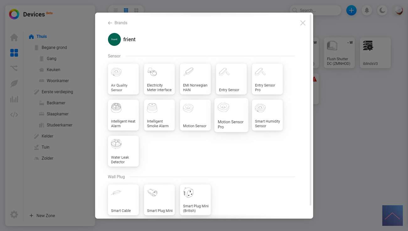Select the Smart Cable wall plug
The image size is (408, 231).
click(123, 200)
